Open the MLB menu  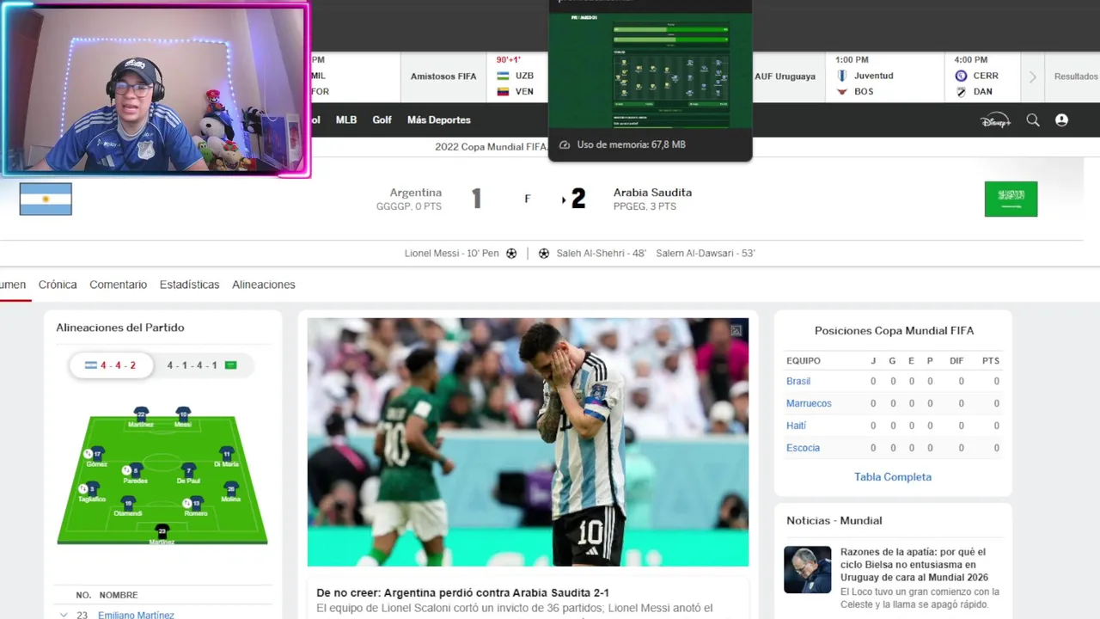pyautogui.click(x=346, y=120)
